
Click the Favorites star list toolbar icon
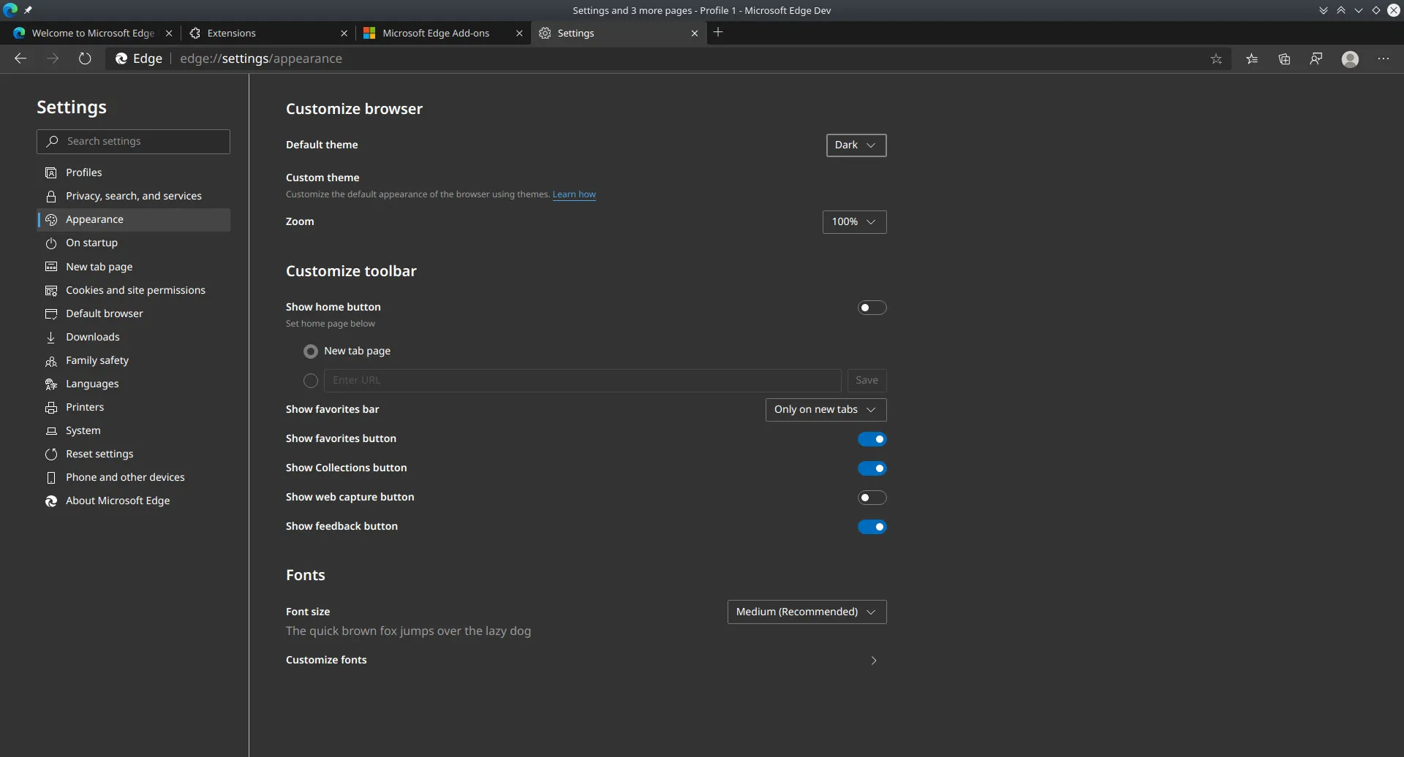[x=1252, y=59]
